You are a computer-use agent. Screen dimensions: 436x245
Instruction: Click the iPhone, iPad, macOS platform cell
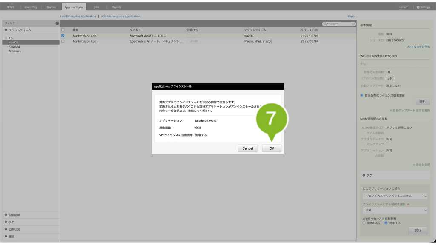pyautogui.click(x=258, y=41)
